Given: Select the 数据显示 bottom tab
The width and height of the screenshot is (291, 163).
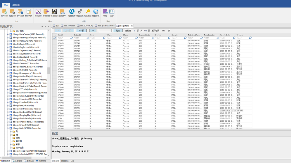Looking at the screenshot, I should click(65, 161).
